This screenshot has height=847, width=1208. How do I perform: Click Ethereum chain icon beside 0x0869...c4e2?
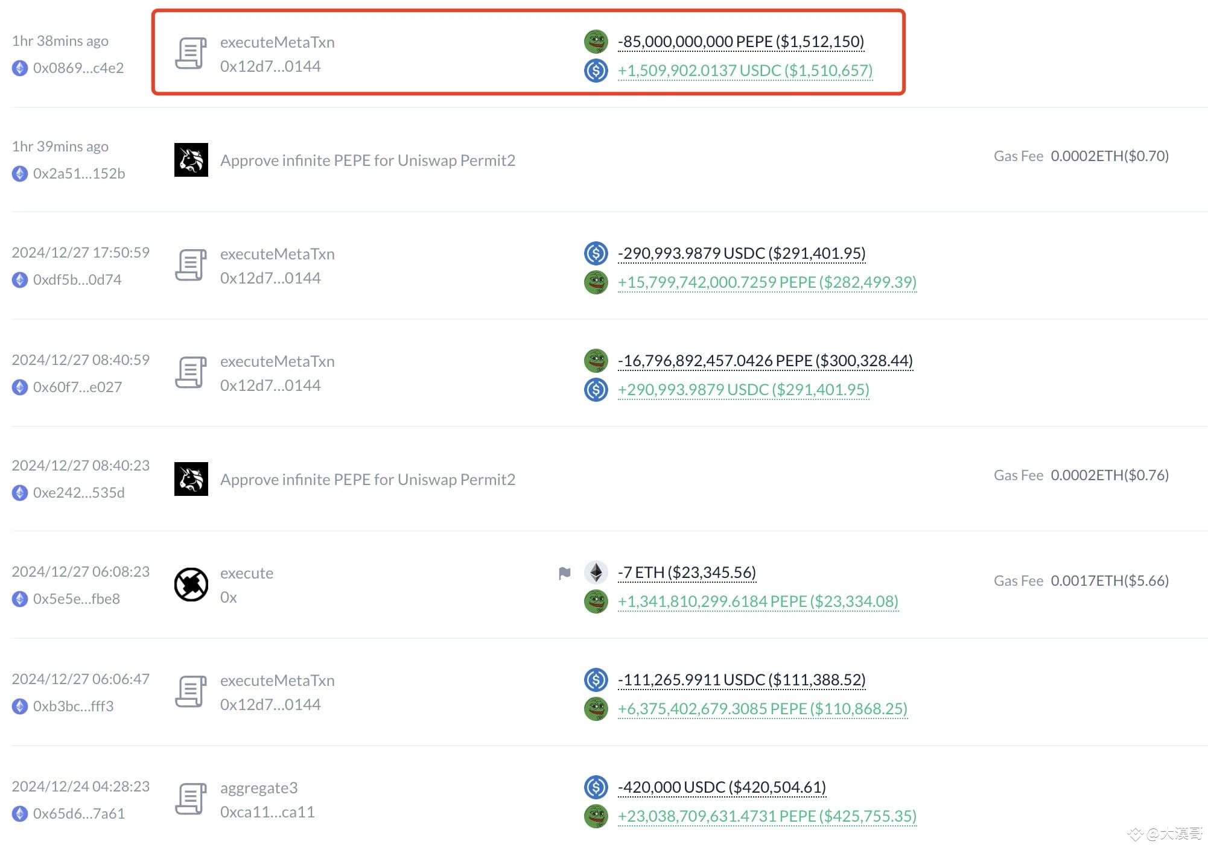(x=20, y=68)
